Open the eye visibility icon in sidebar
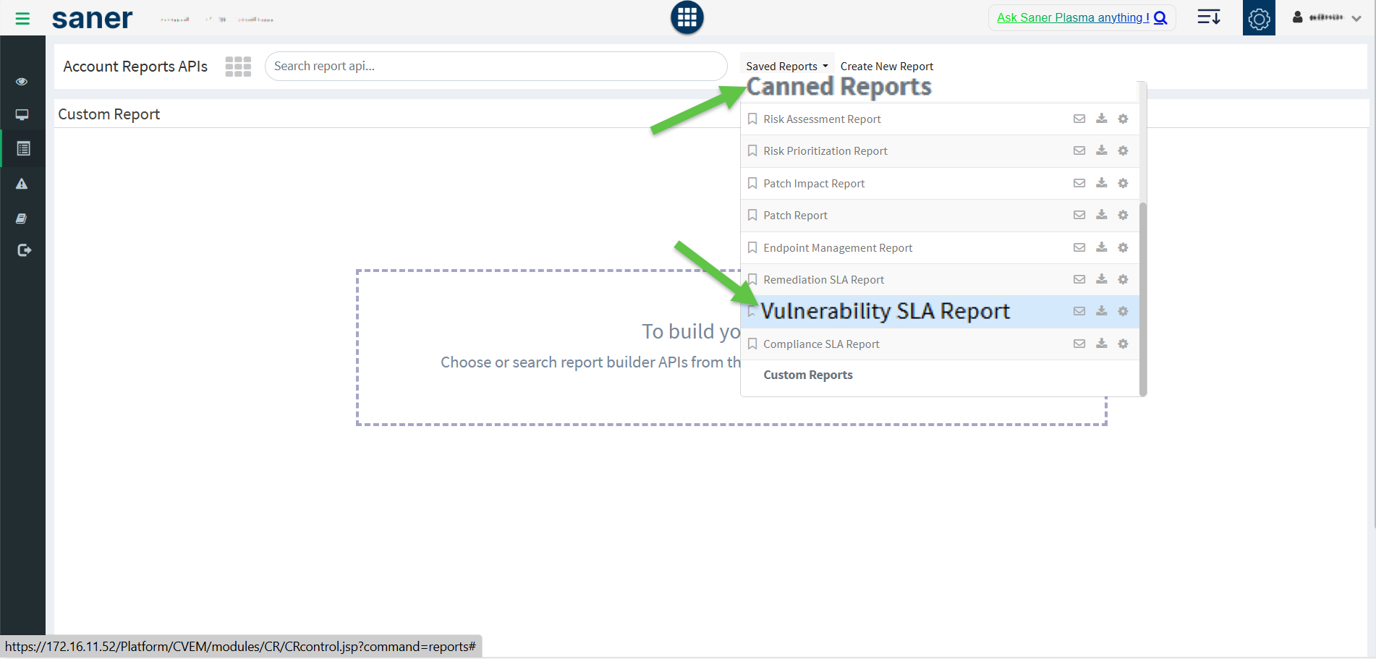The width and height of the screenshot is (1376, 659). (x=22, y=82)
